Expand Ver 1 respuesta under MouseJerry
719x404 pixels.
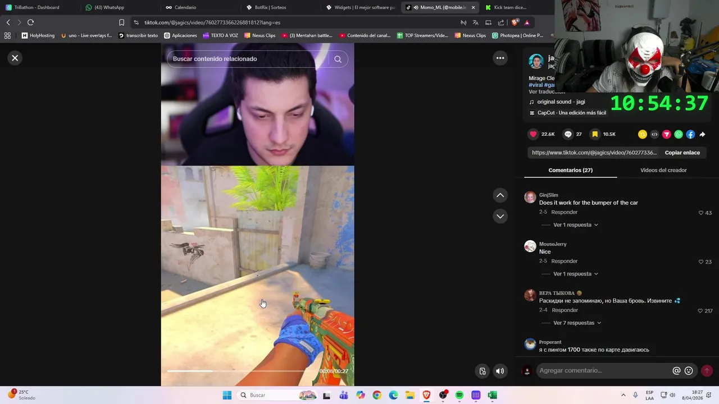575,274
